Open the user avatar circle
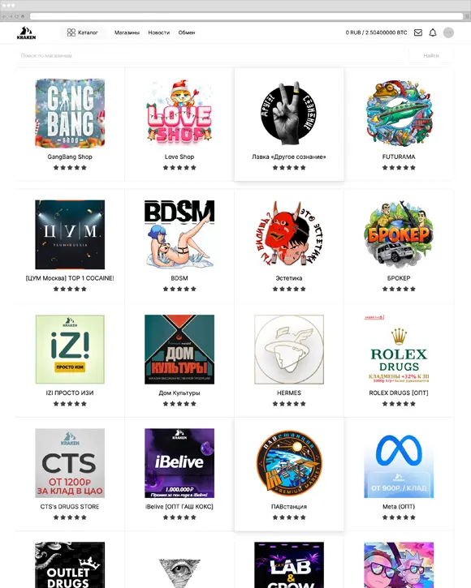The height and width of the screenshot is (588, 471). pos(448,32)
